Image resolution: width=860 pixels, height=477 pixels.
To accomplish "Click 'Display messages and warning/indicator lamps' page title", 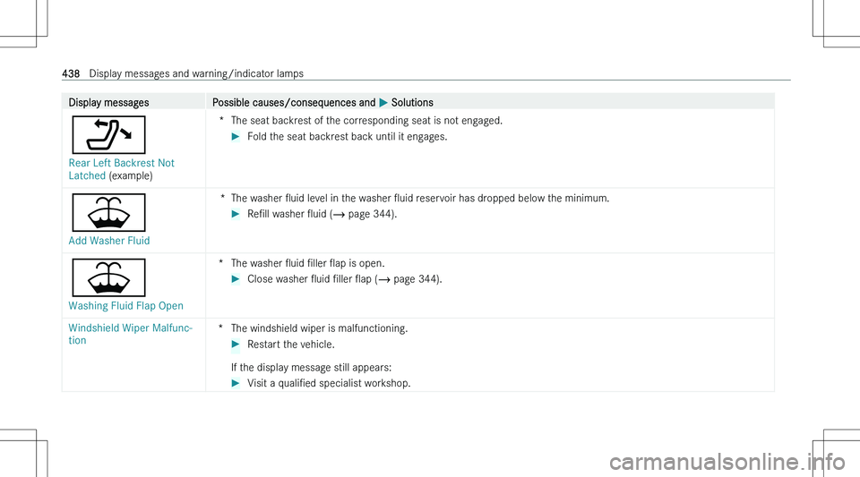I will pyautogui.click(x=196, y=73).
